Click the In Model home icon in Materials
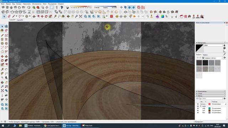Screen dimensions: 228x128 pyautogui.click(x=203, y=58)
